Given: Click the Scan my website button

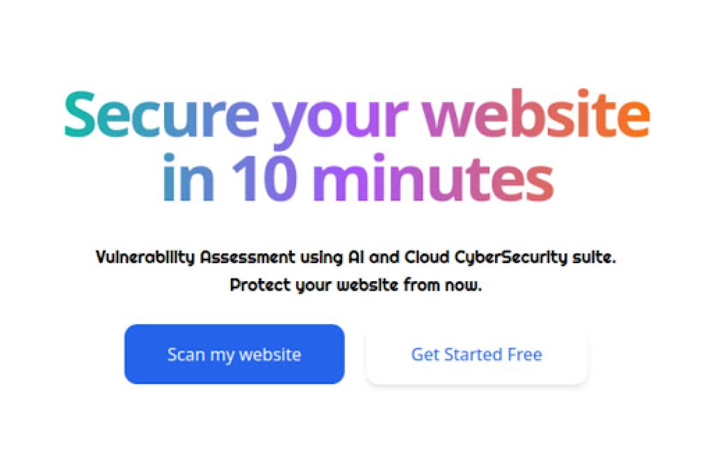Looking at the screenshot, I should point(234,354).
